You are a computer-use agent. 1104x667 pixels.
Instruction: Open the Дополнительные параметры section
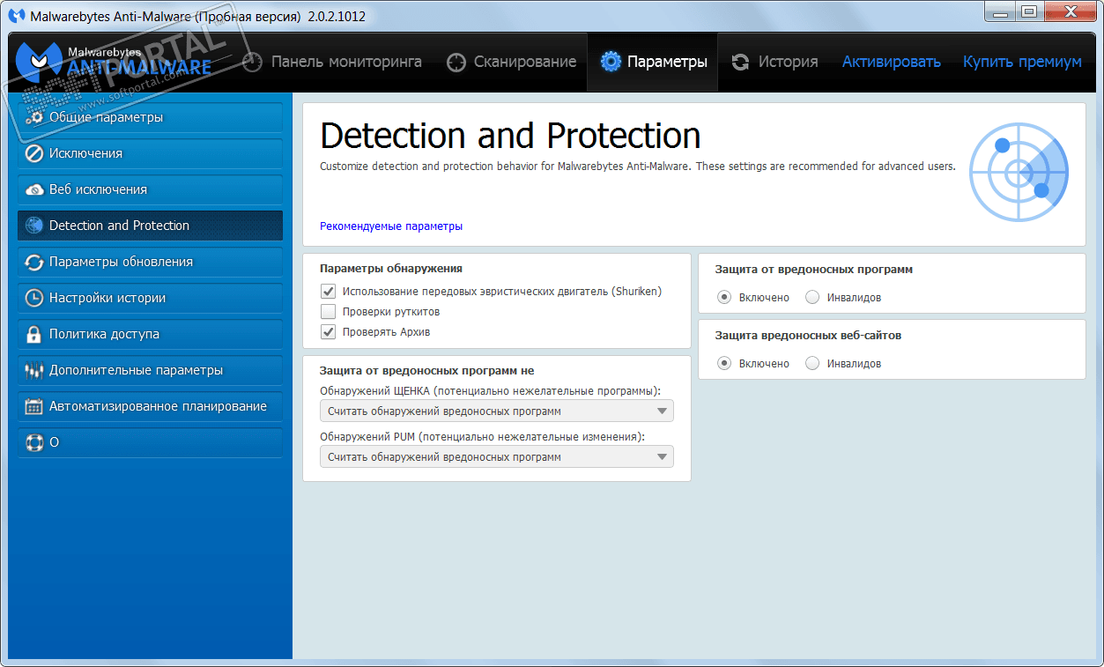pos(136,370)
